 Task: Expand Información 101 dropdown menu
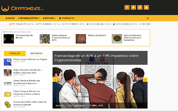[x=29, y=18]
